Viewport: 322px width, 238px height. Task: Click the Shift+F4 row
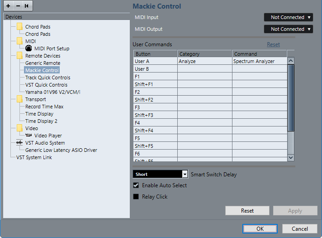[x=210, y=131]
